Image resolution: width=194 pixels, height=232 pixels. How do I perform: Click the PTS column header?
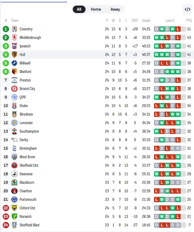(189, 21)
